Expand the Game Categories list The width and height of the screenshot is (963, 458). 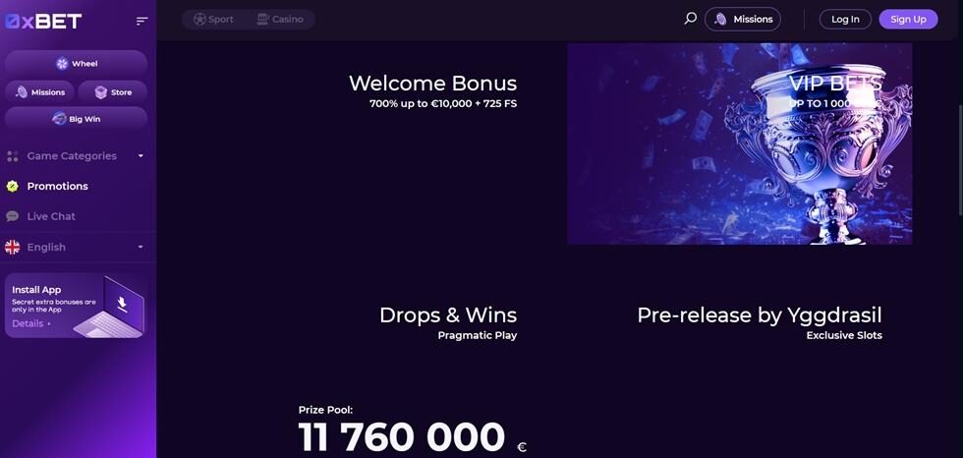coord(77,156)
